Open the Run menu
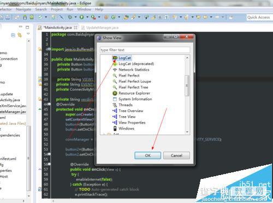 [x=70, y=9]
